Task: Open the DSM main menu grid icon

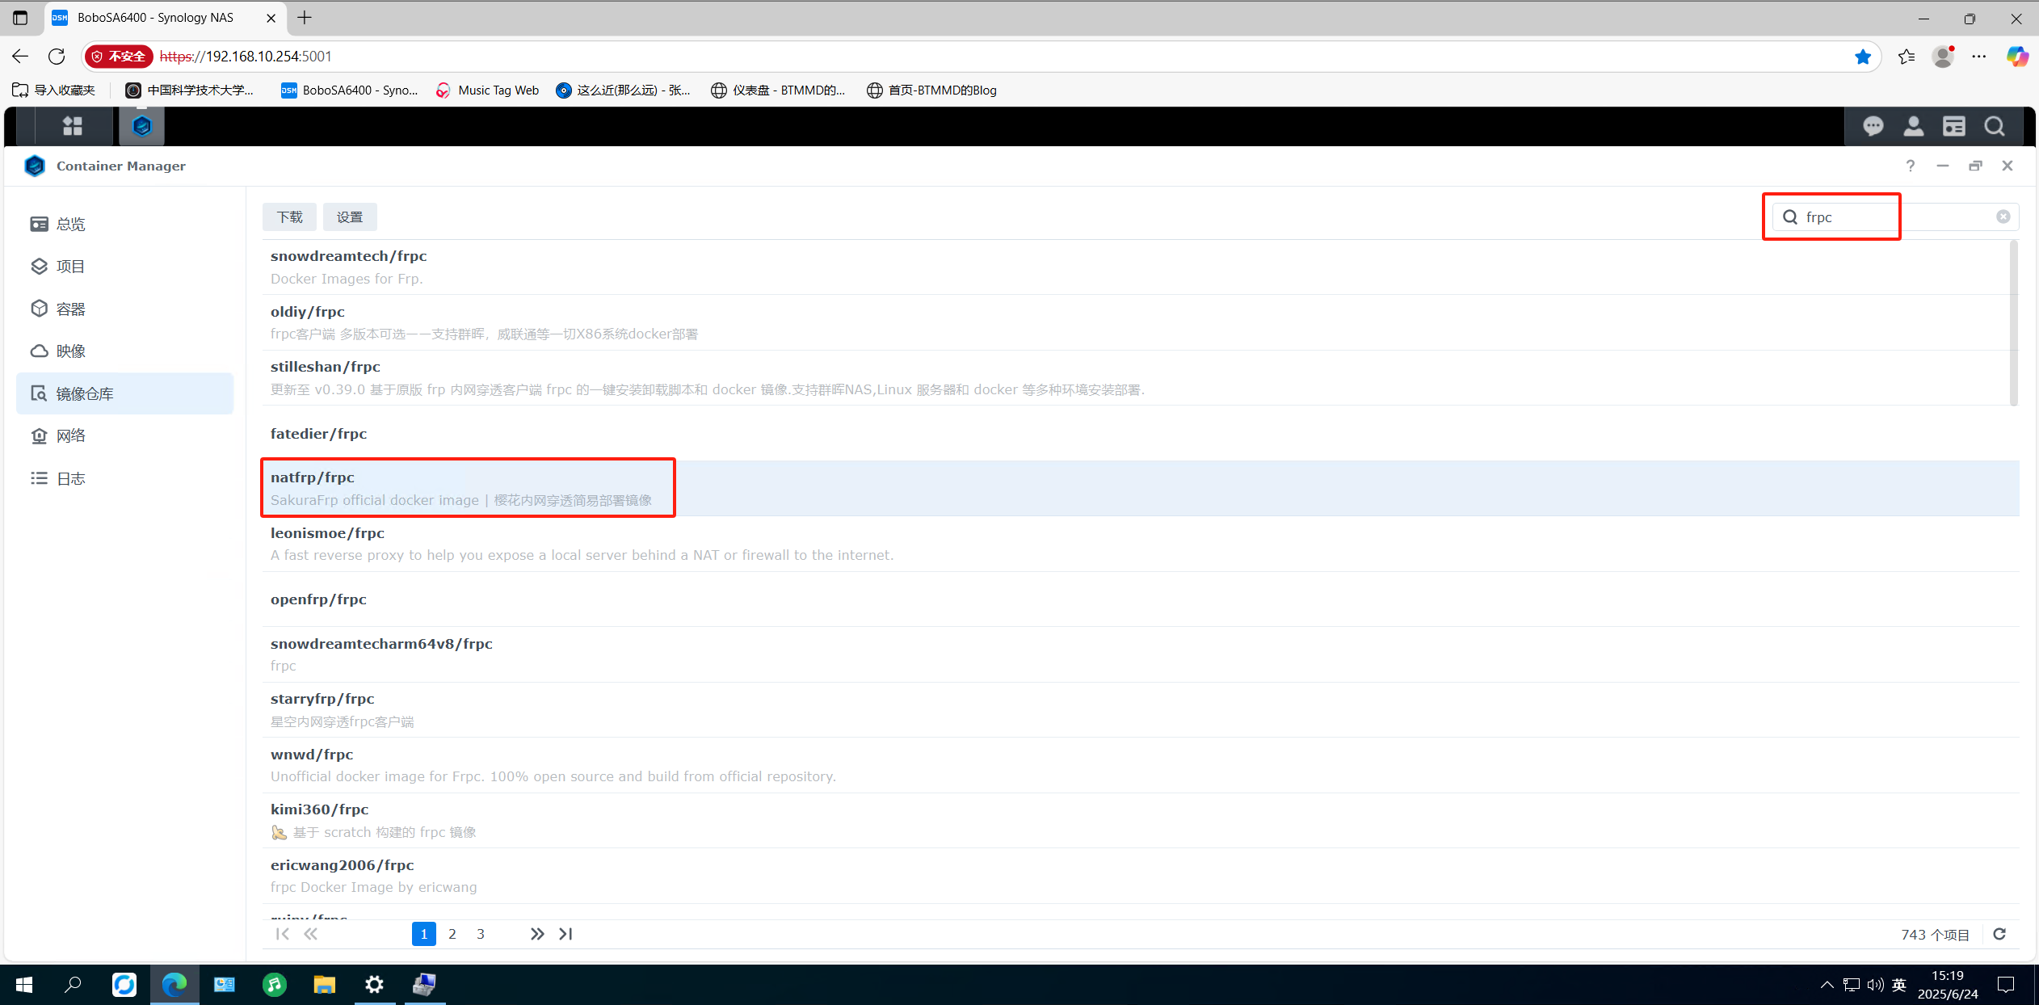Action: [x=73, y=126]
